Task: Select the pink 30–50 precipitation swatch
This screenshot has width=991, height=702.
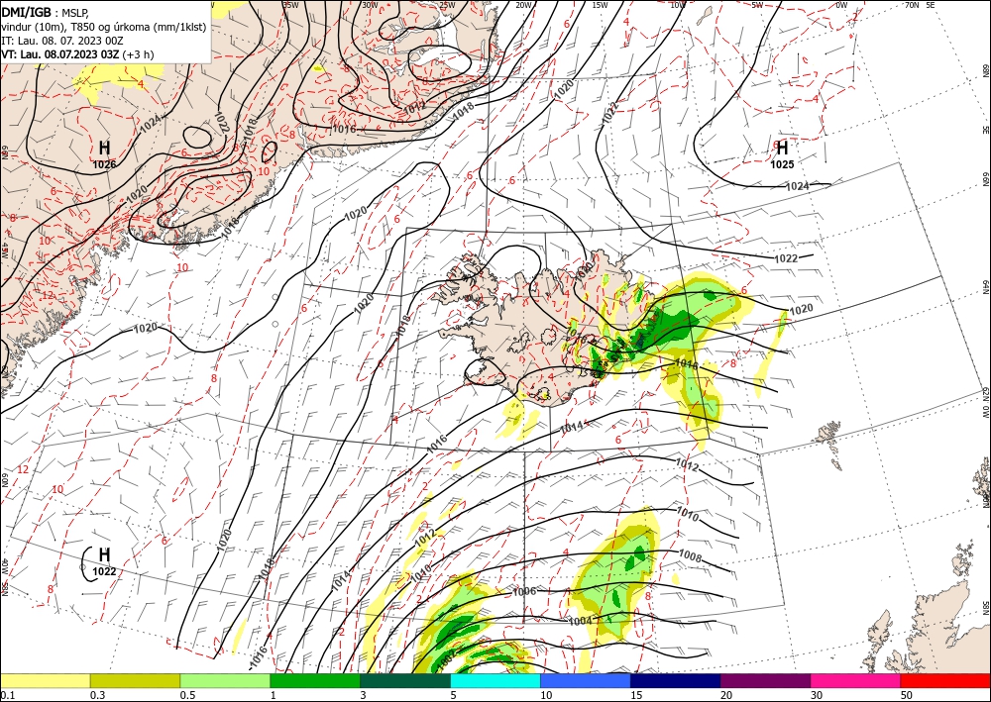Action: pos(855,680)
